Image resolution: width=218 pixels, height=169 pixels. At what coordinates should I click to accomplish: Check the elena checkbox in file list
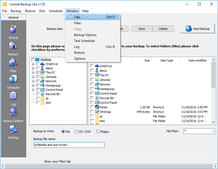92,70
